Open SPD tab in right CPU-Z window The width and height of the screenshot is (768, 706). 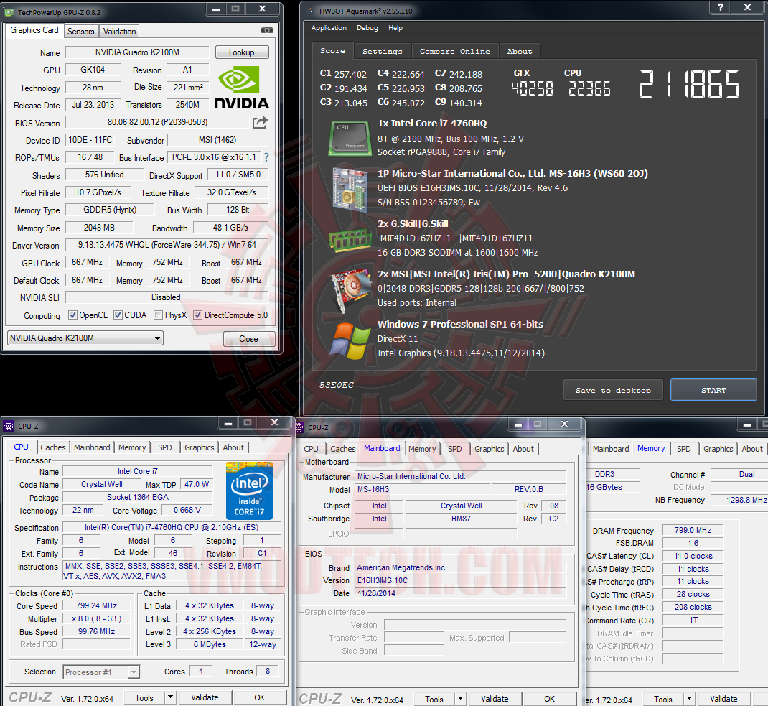pos(684,449)
